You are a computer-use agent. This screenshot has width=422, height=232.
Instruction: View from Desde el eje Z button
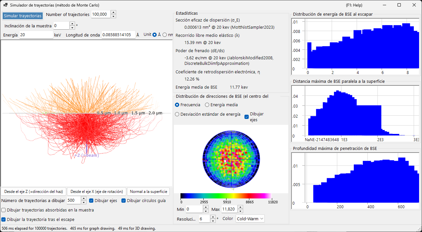tap(33, 192)
